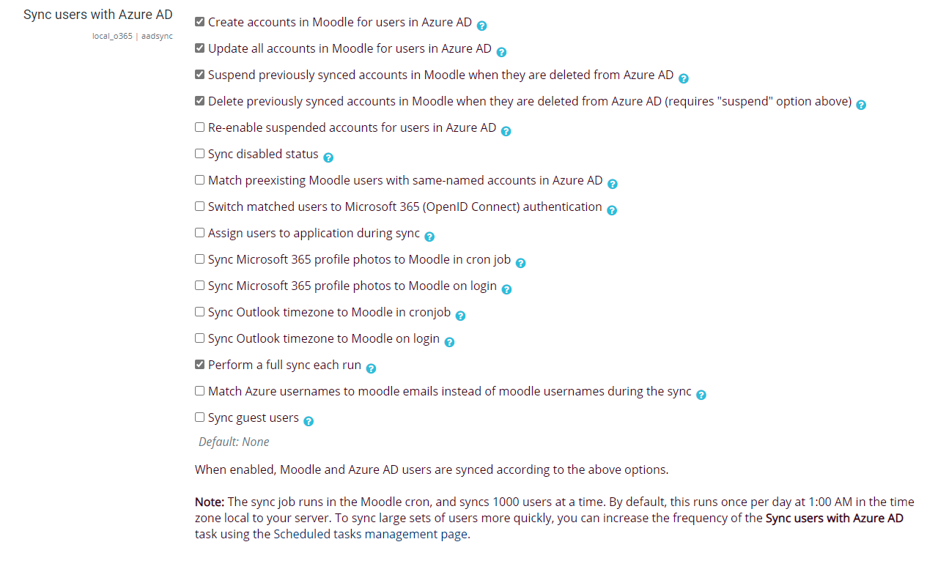Open help for Perform a full sync
This screenshot has width=938, height=561.
point(371,368)
